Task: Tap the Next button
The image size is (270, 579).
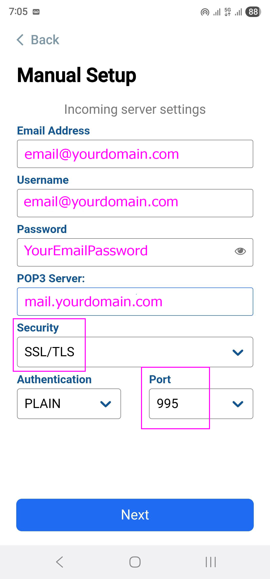Action: pos(135,515)
